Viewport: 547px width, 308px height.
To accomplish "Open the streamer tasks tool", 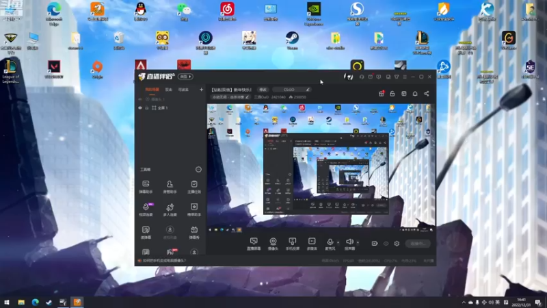I will click(x=194, y=187).
